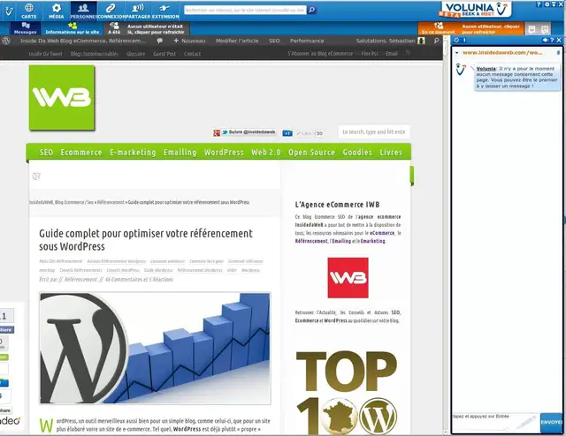566x436 pixels.
Task: Click the smiley chat icon beside orange panel
Action: pos(532,29)
